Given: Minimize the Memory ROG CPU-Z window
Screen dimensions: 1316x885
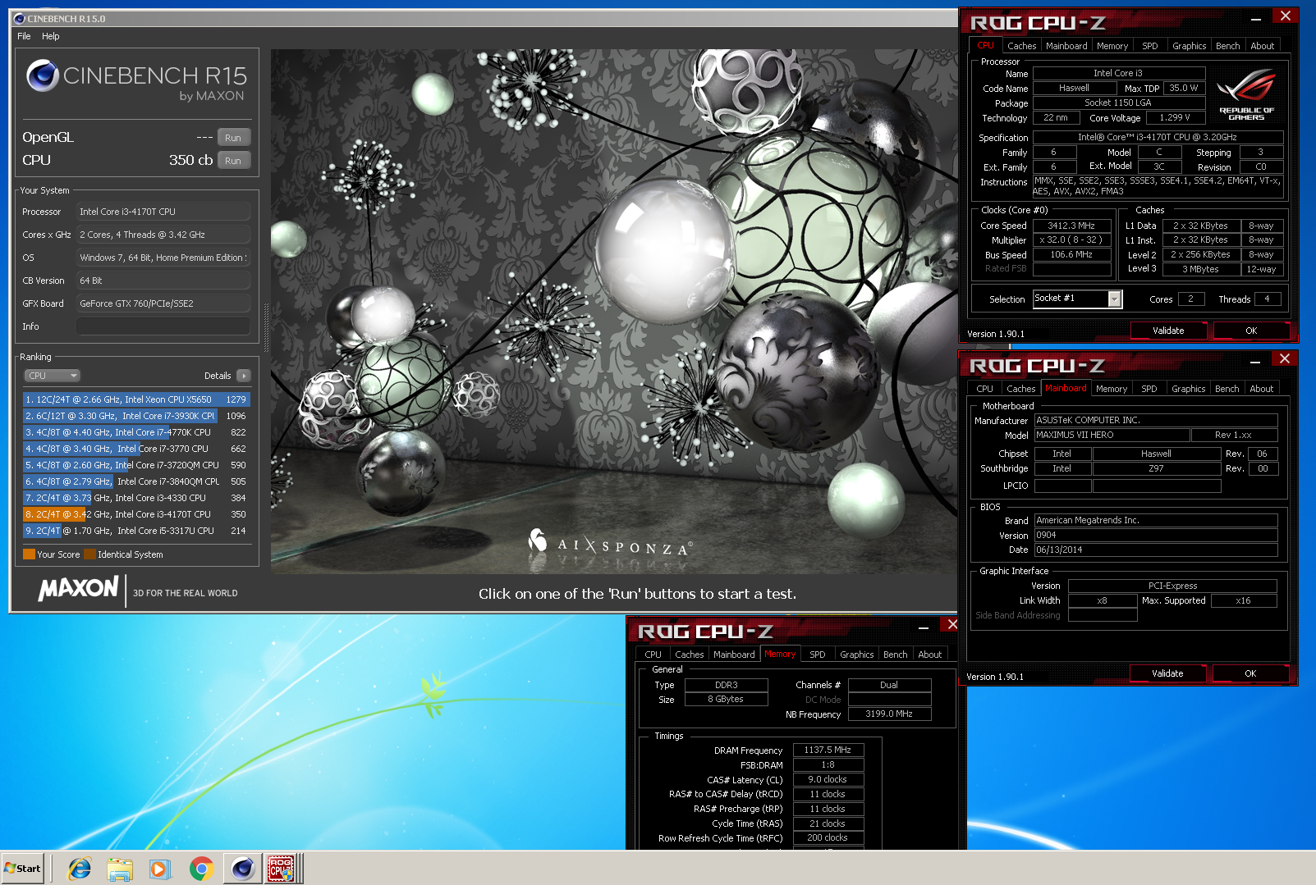Looking at the screenshot, I should coord(924,627).
